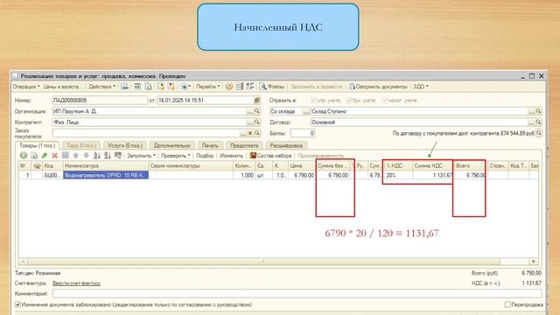Click the Состав набора icon
The image size is (560, 315).
tap(253, 156)
